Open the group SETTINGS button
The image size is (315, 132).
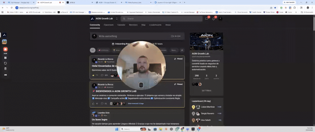[x=206, y=90]
